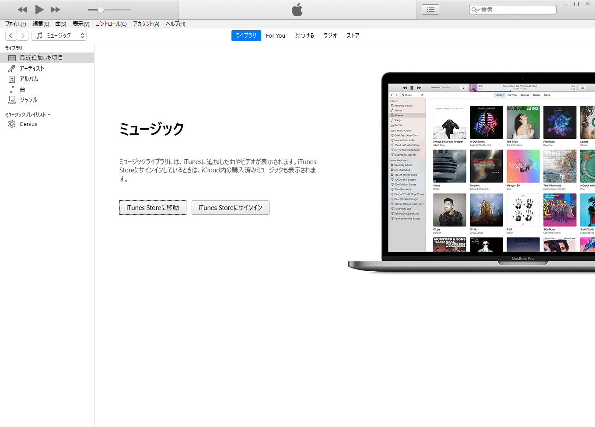
Task: Open the ファイル(F) menu
Action: click(x=15, y=24)
